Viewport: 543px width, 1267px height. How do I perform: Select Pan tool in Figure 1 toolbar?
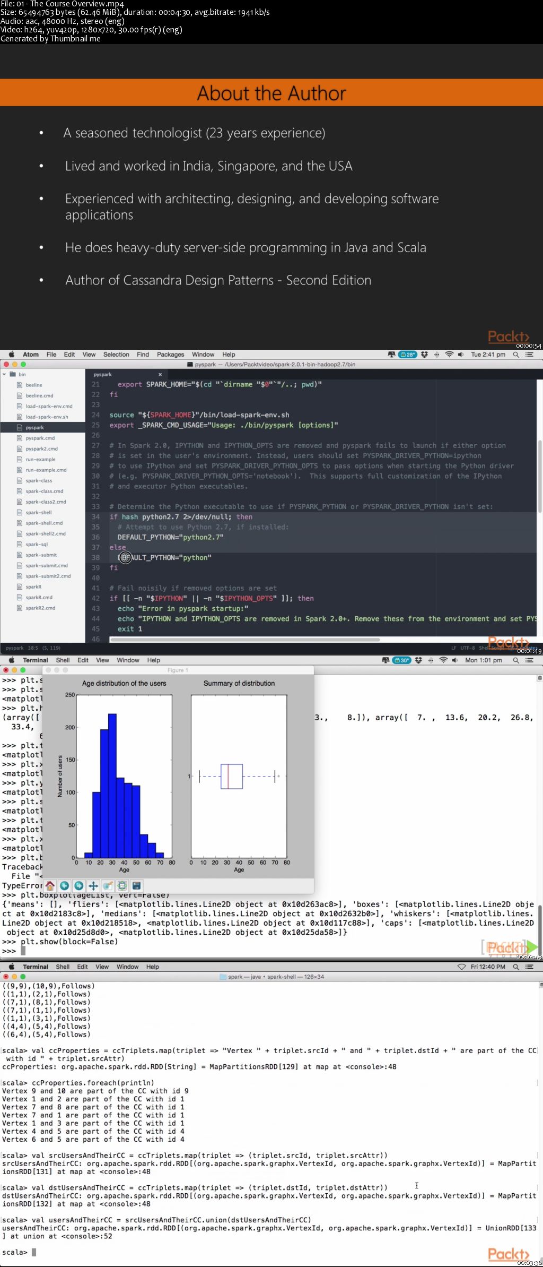(93, 885)
